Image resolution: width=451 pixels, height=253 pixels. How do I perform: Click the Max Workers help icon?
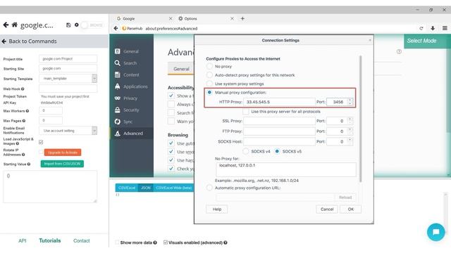(27, 111)
